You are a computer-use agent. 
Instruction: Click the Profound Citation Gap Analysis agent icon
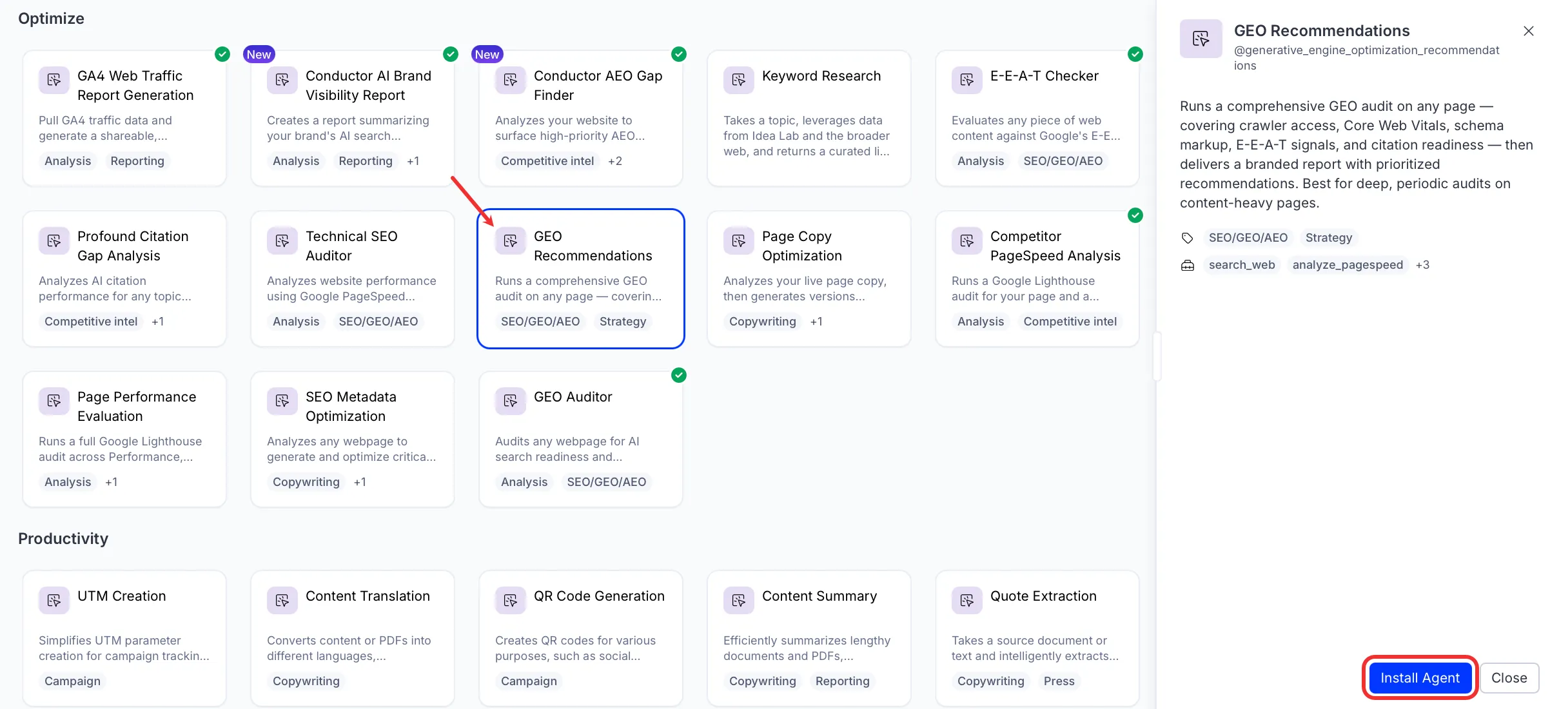(x=54, y=240)
